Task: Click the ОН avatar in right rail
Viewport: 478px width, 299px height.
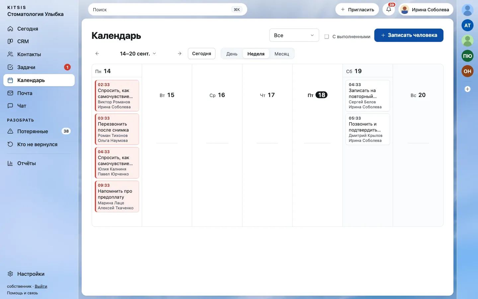Action: (x=467, y=71)
